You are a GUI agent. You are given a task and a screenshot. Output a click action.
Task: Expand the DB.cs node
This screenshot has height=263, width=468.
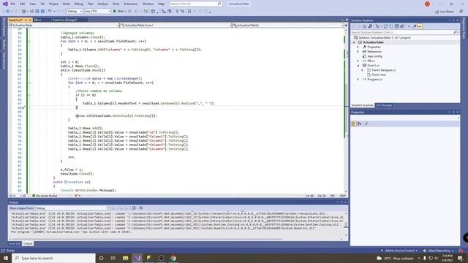(x=358, y=61)
